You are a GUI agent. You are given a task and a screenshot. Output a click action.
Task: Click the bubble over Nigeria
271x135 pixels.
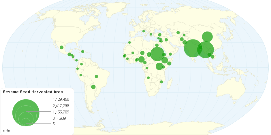pyautogui.click(x=141, y=59)
